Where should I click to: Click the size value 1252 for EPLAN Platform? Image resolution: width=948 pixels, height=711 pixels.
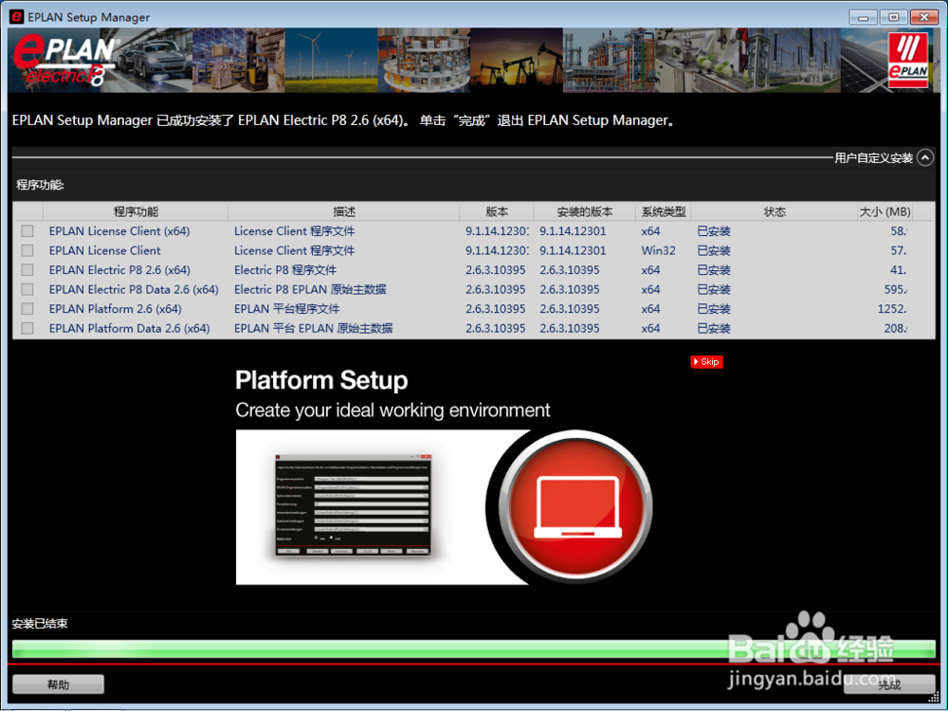[892, 309]
